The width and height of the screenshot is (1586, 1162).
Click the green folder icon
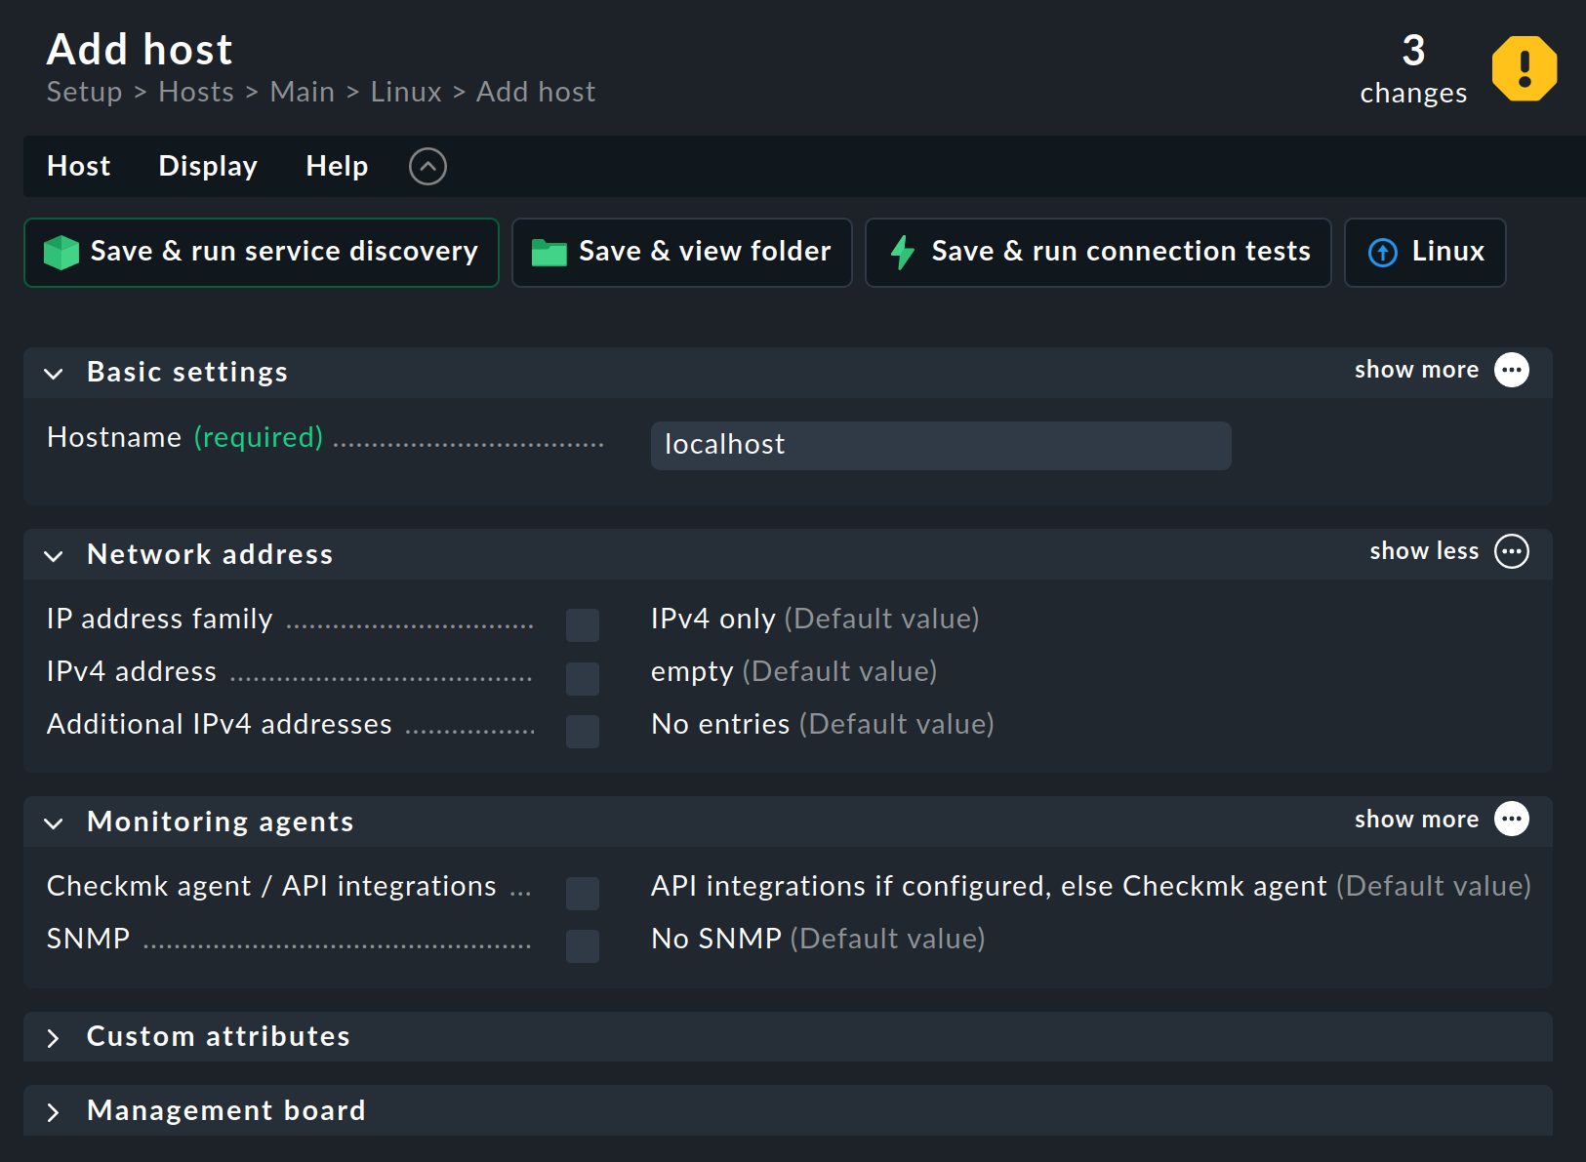[549, 253]
